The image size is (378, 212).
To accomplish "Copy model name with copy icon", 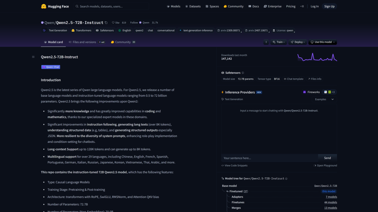I will (106, 22).
